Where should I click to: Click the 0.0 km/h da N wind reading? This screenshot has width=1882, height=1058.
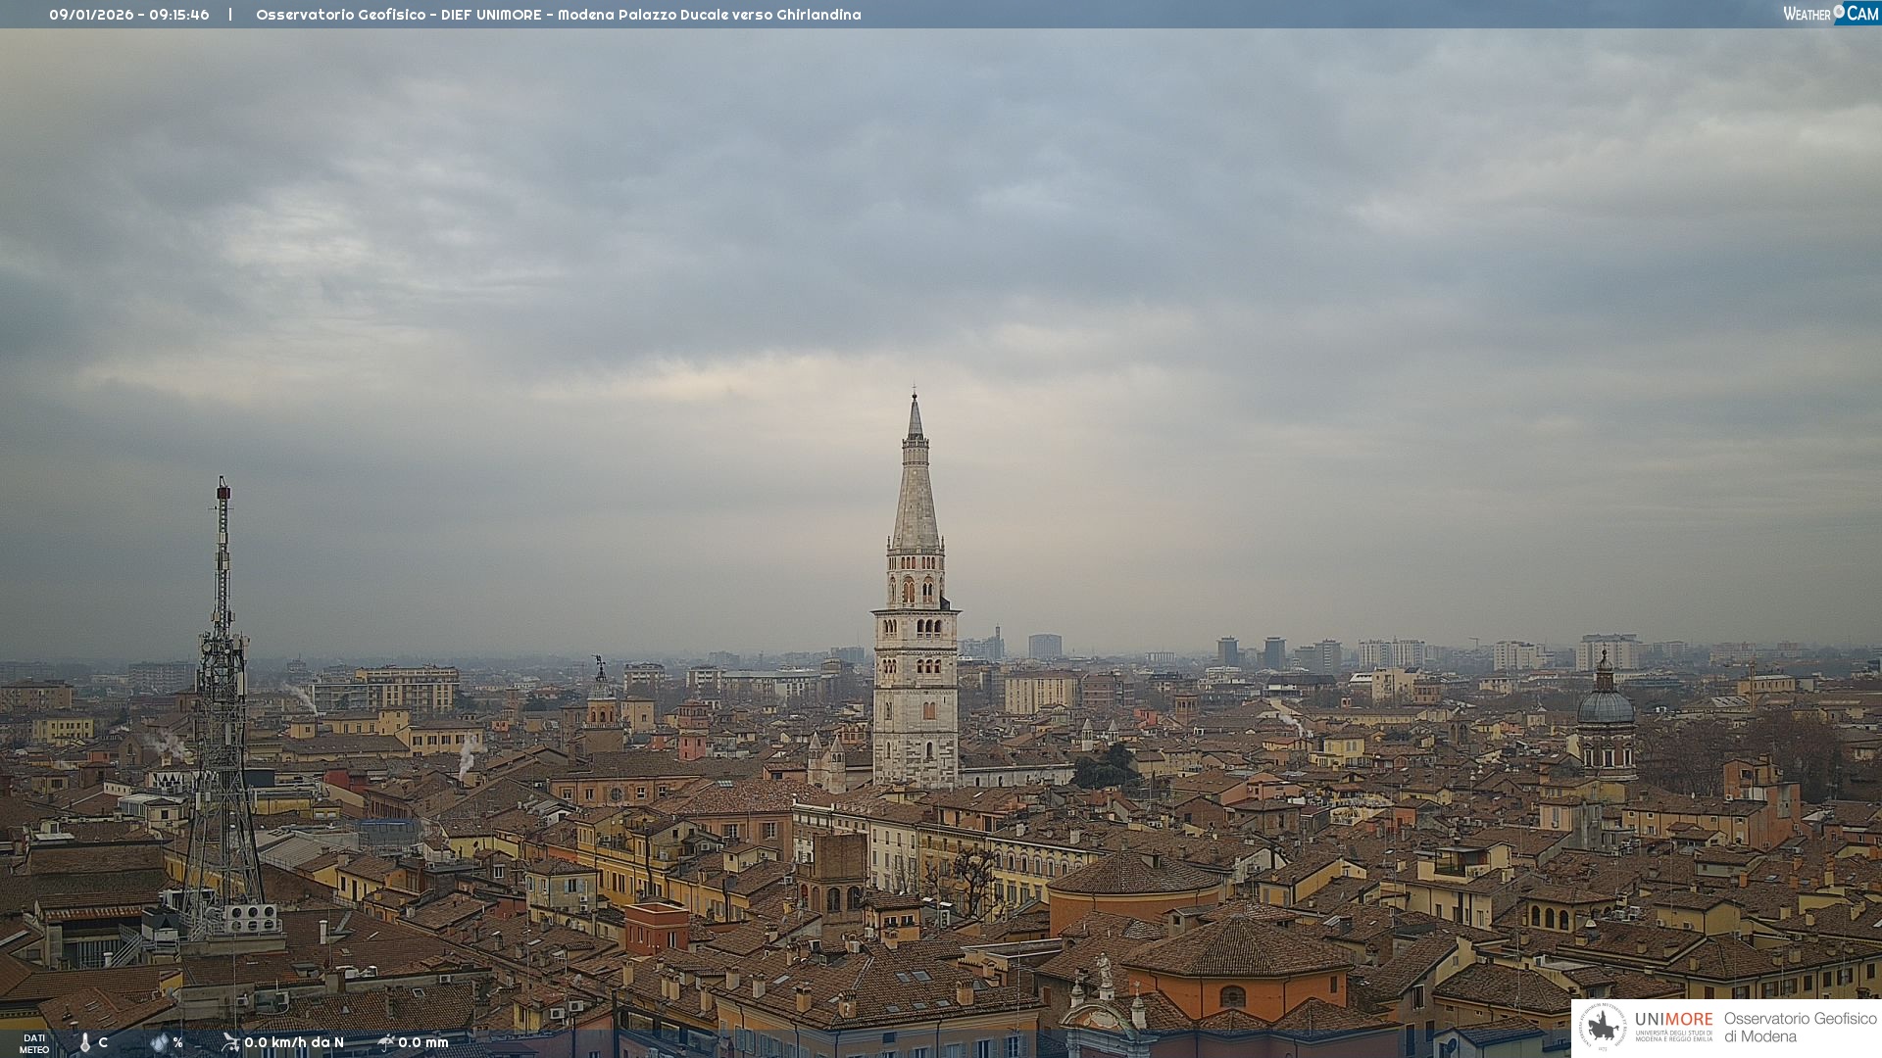click(x=294, y=1043)
